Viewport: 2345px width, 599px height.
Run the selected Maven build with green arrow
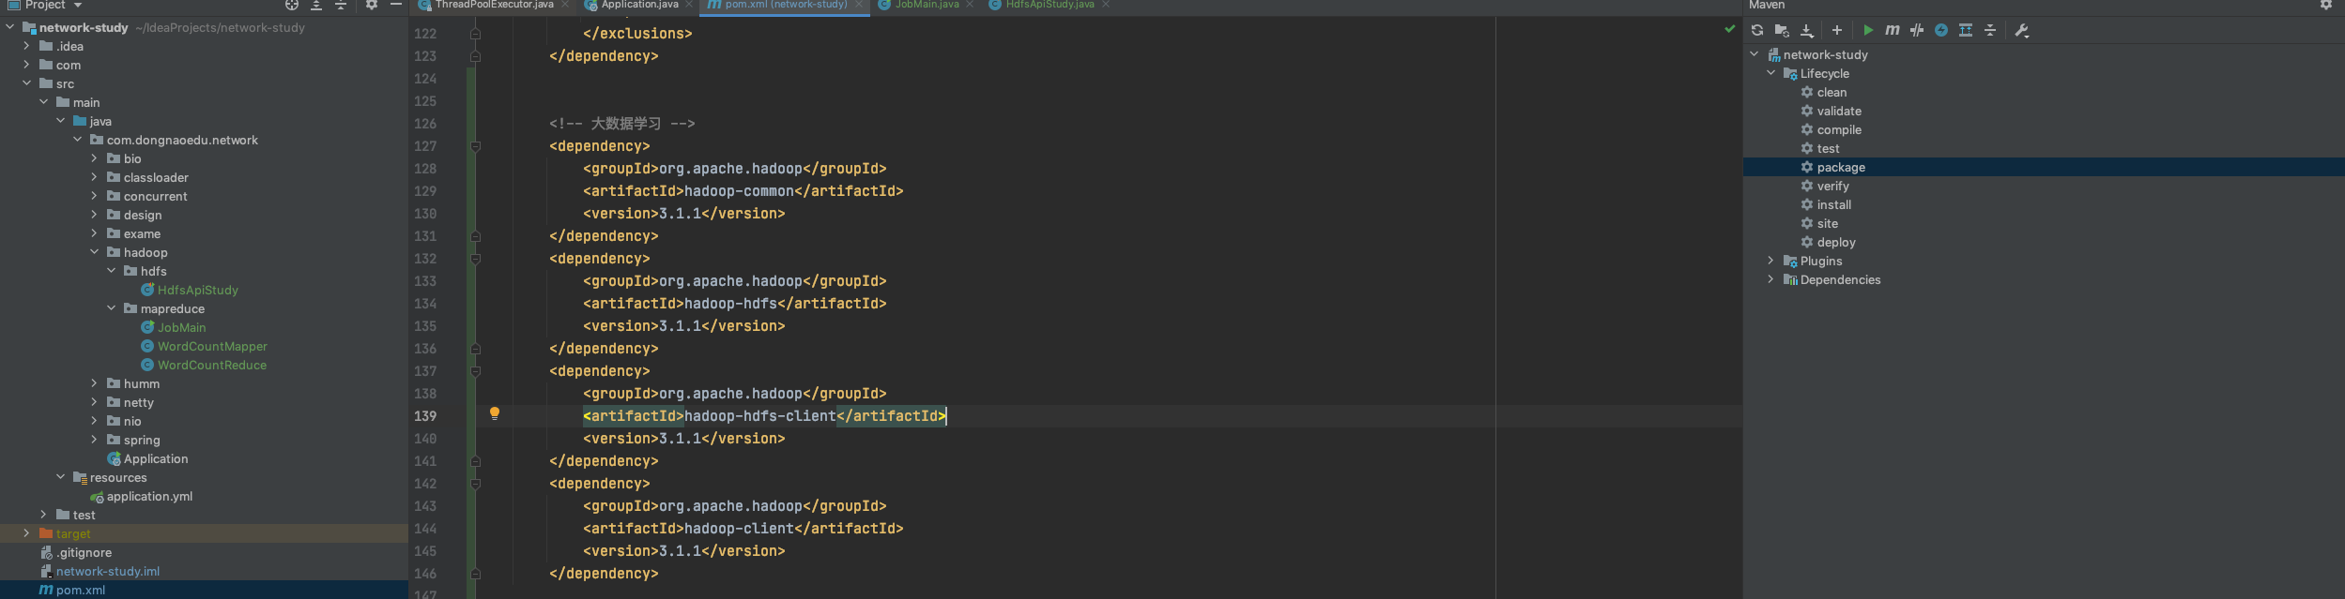(1868, 30)
